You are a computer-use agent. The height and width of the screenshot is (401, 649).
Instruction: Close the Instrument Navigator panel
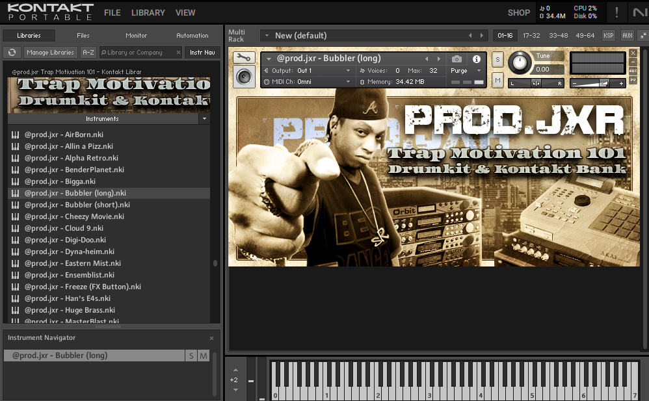click(x=211, y=338)
